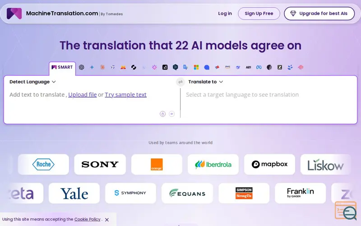Screen dimensions: 361x226
Task: Click the Try sample text link
Action: (x=126, y=94)
